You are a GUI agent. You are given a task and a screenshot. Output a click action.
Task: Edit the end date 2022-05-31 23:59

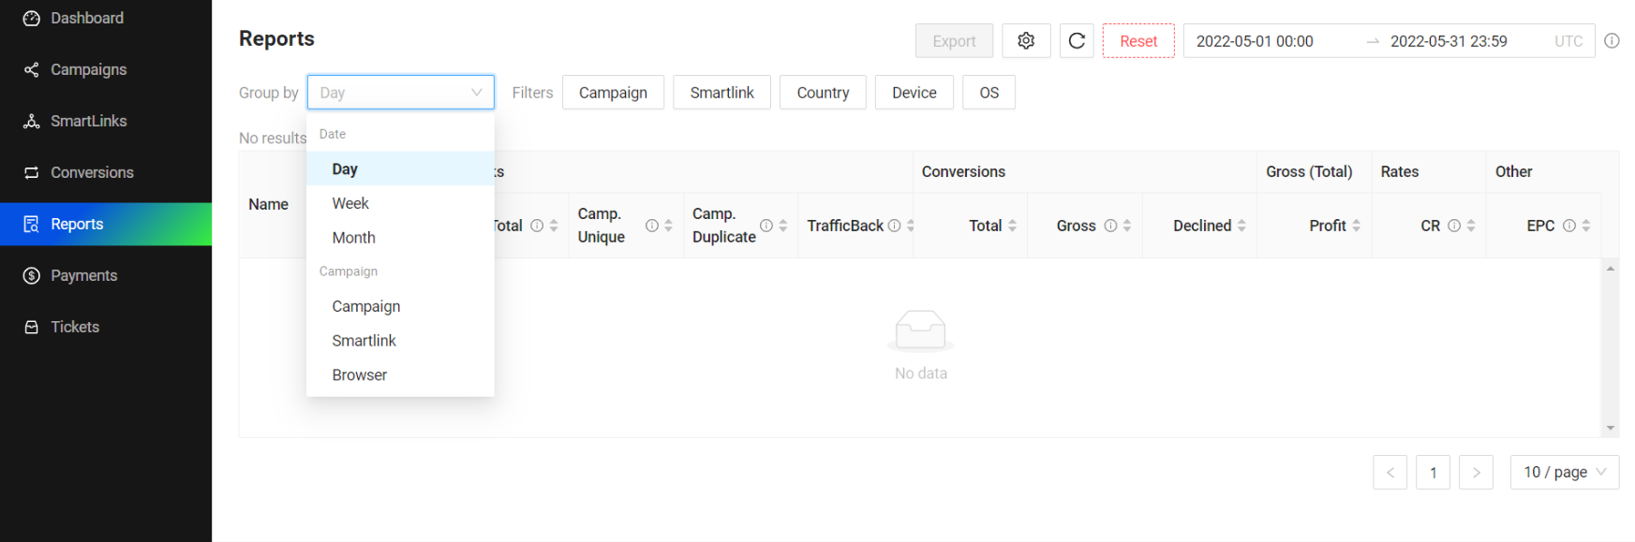[1449, 41]
